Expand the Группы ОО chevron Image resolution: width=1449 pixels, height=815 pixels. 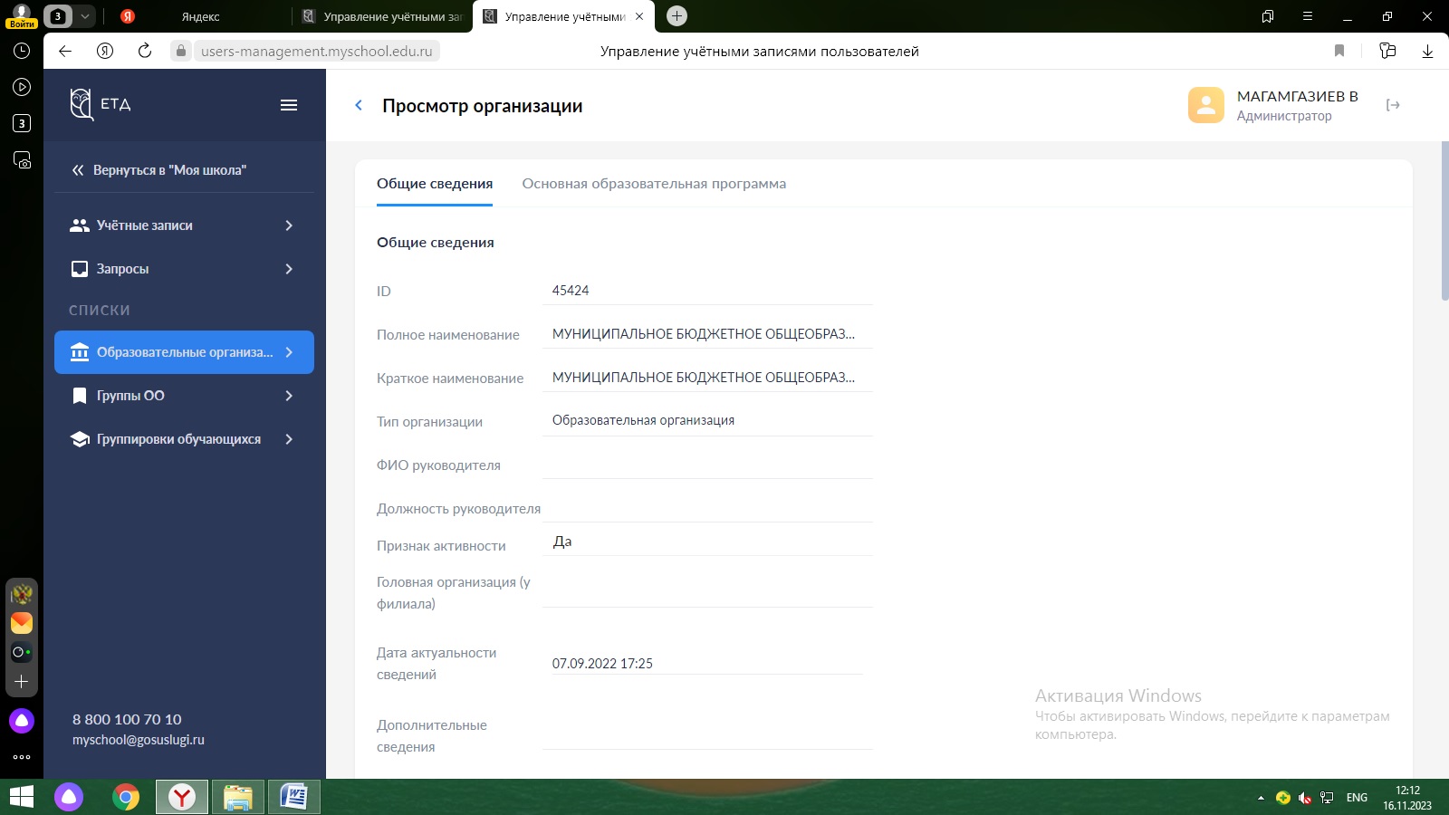289,396
